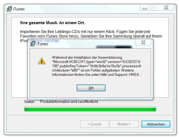Click the green installation progress bar
This screenshot has height=138, width=179.
coord(90,109)
